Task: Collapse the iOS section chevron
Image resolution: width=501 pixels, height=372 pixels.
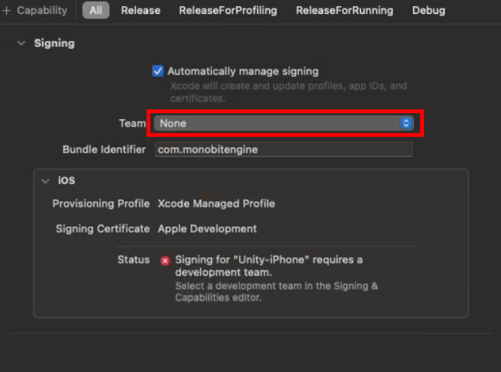Action: [x=45, y=181]
